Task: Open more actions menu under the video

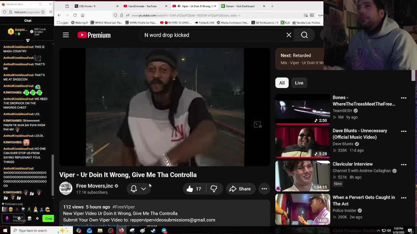Action: pyautogui.click(x=264, y=189)
